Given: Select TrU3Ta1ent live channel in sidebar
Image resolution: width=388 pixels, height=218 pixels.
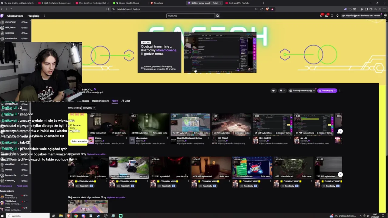Looking at the screenshot, I should pyautogui.click(x=14, y=203).
